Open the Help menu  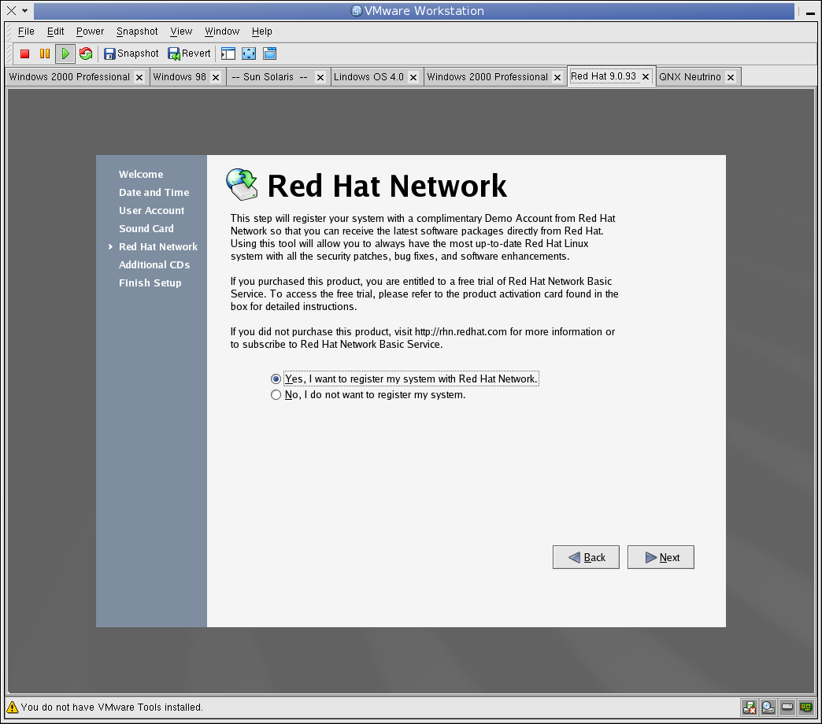pos(261,31)
